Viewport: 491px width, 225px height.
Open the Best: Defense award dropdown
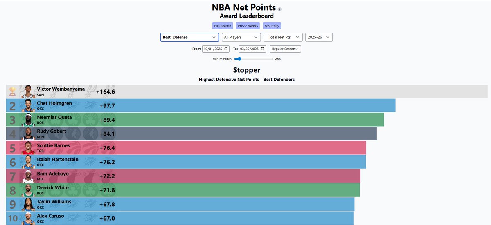[x=190, y=37]
